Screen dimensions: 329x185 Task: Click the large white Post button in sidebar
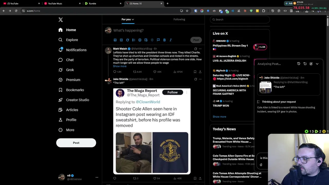pyautogui.click(x=76, y=143)
